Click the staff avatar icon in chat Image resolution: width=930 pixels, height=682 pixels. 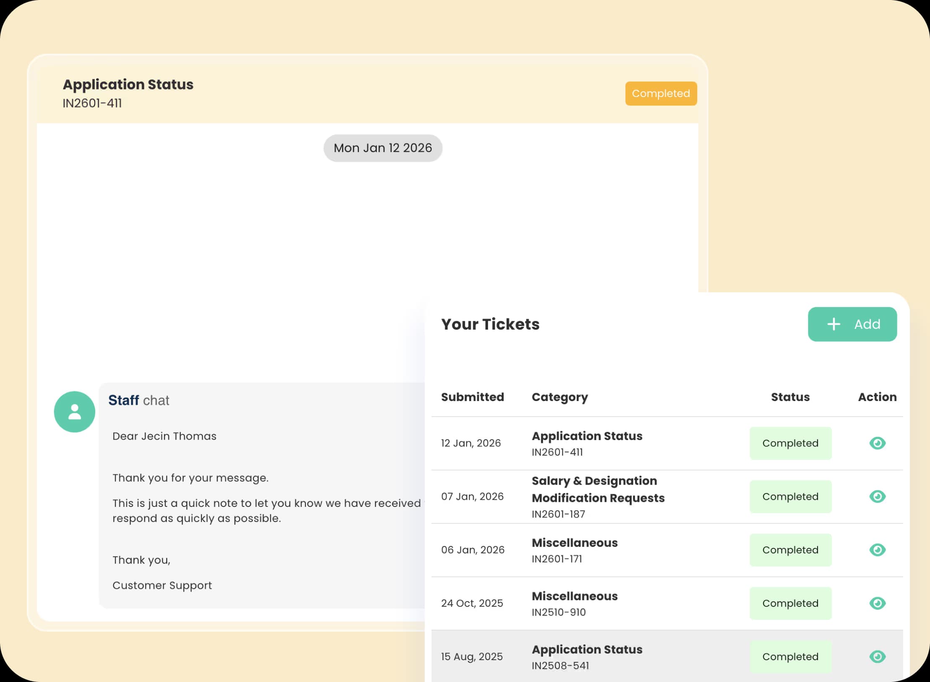pyautogui.click(x=75, y=412)
